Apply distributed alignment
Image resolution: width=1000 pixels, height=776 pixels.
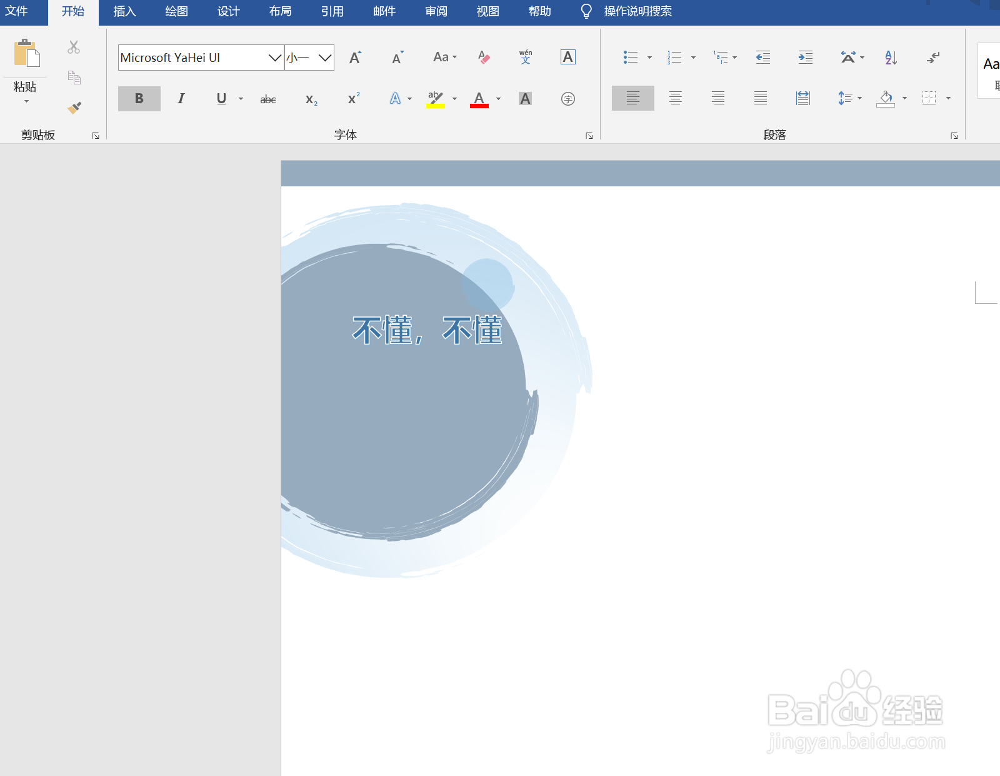coord(803,98)
